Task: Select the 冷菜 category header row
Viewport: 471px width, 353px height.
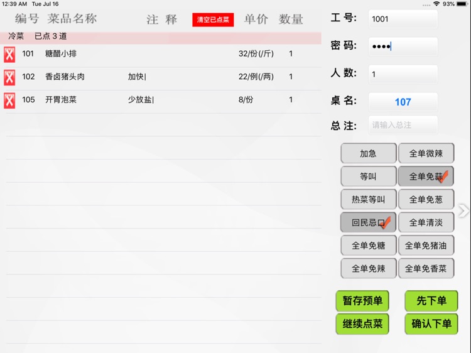Action: (161, 38)
